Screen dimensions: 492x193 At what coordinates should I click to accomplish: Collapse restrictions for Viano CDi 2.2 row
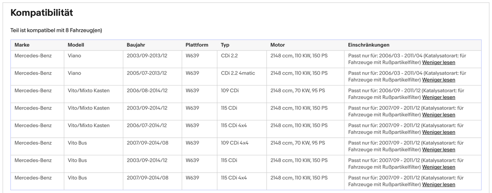coord(439,62)
